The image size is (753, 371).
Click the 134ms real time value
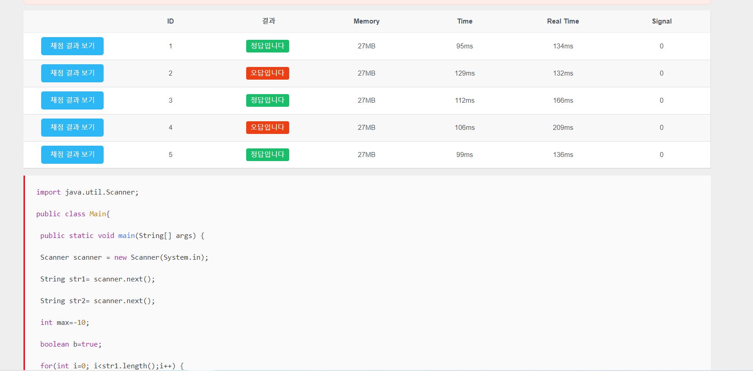563,46
